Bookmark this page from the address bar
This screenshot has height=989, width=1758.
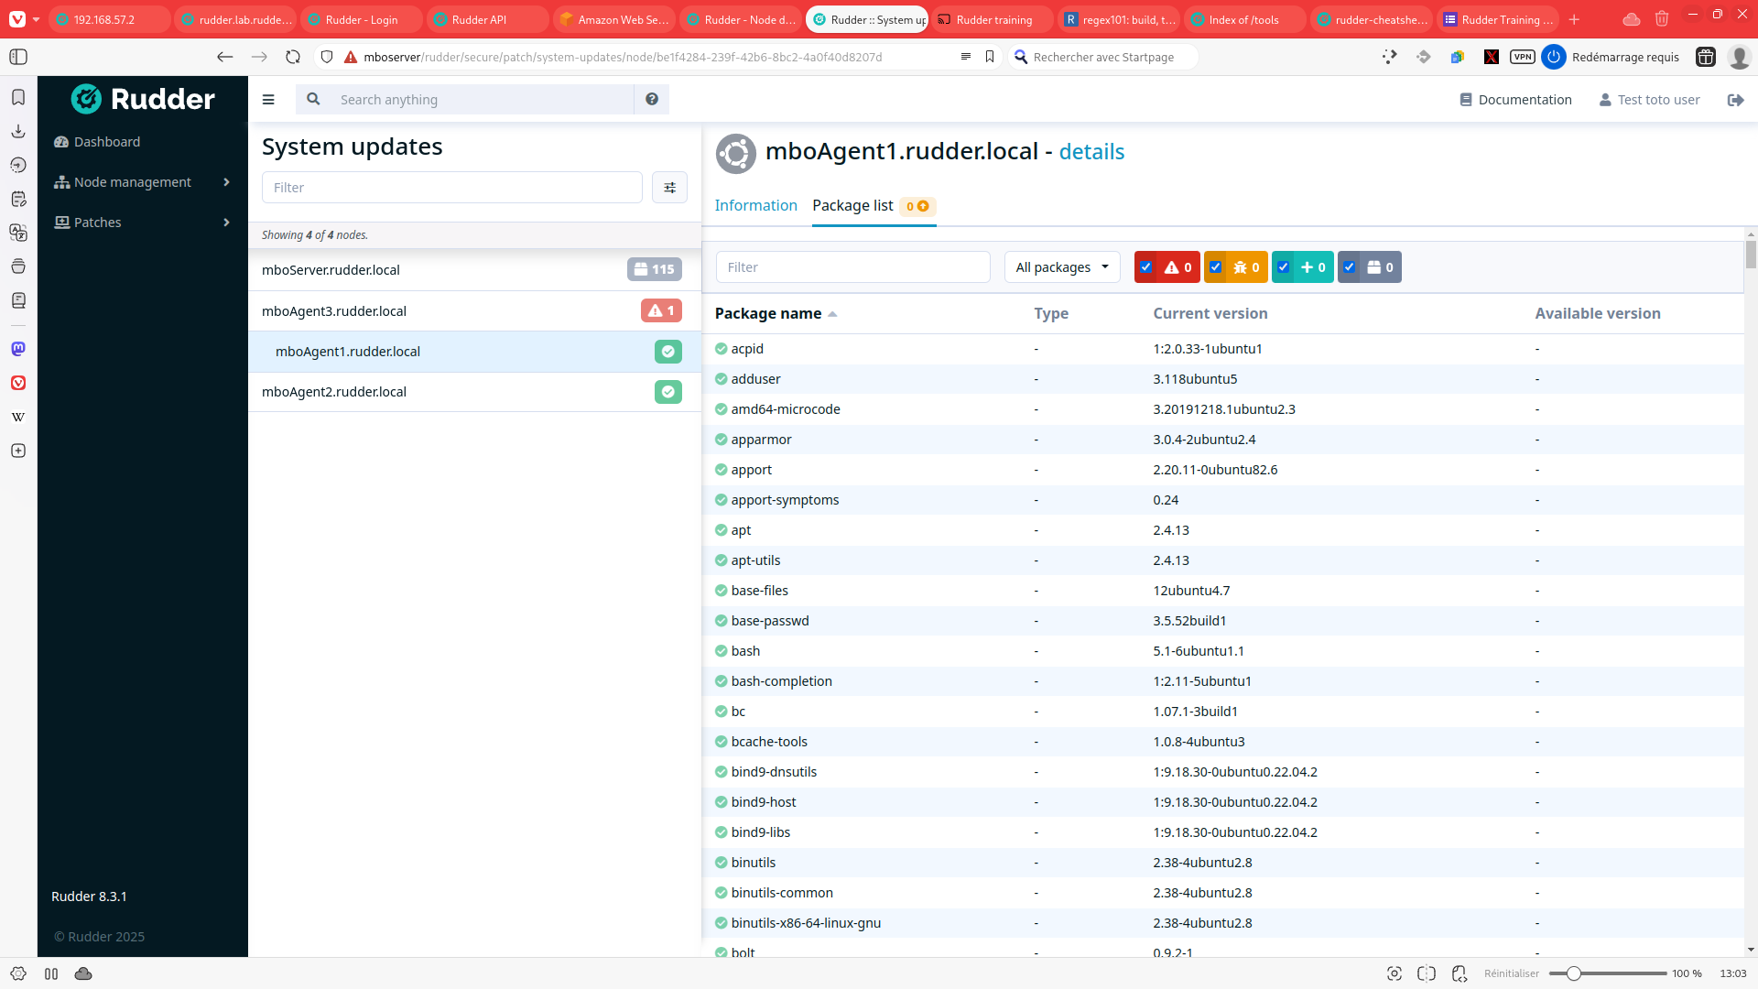coord(990,57)
